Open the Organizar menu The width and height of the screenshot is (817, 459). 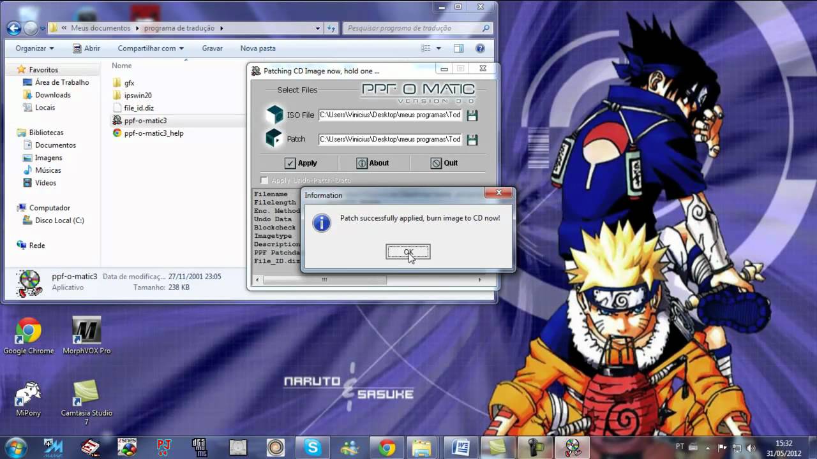(x=34, y=48)
